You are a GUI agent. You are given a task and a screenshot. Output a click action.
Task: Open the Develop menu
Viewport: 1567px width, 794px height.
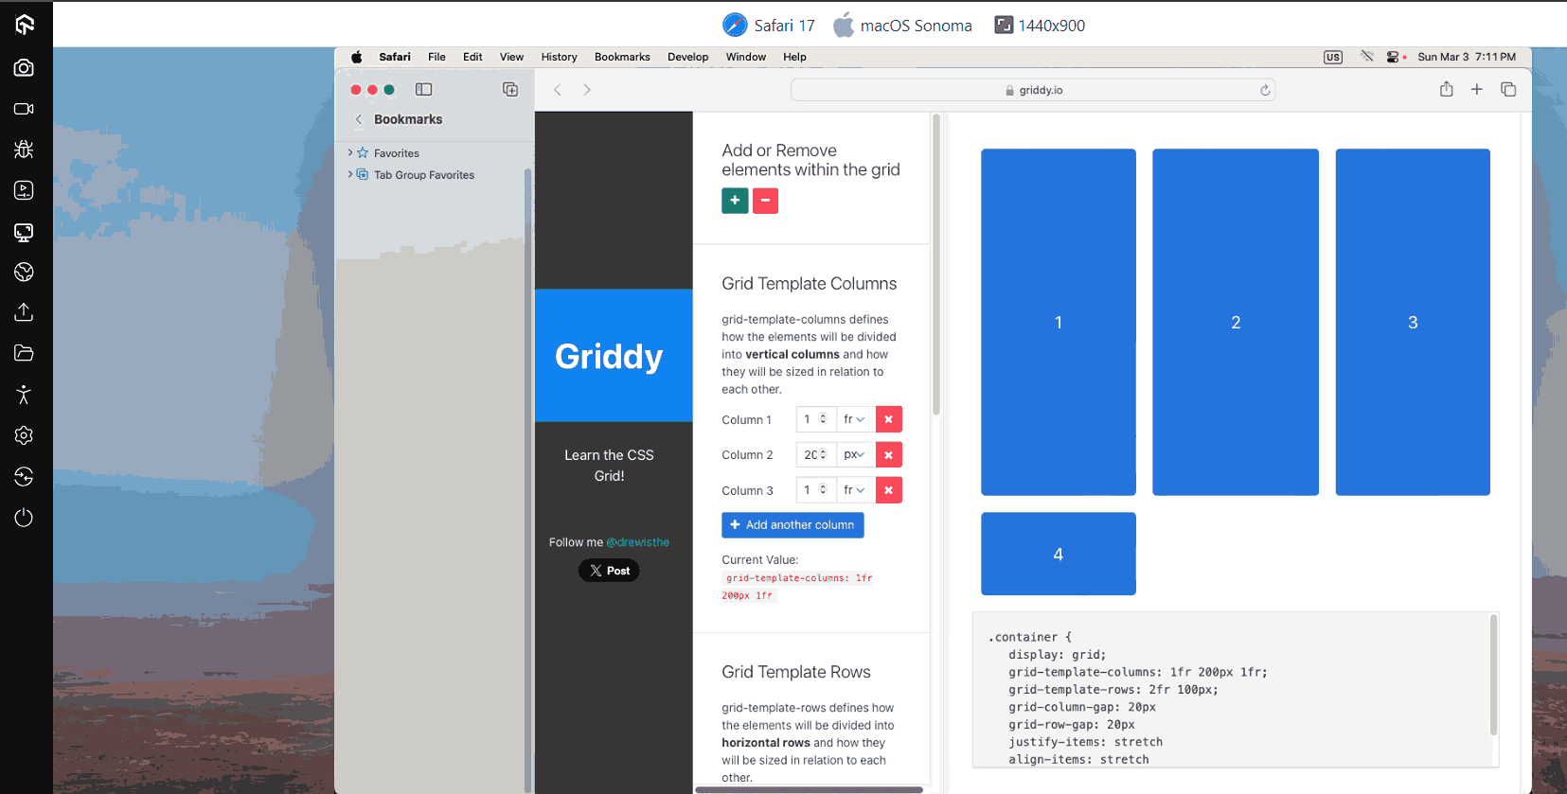[x=687, y=57]
